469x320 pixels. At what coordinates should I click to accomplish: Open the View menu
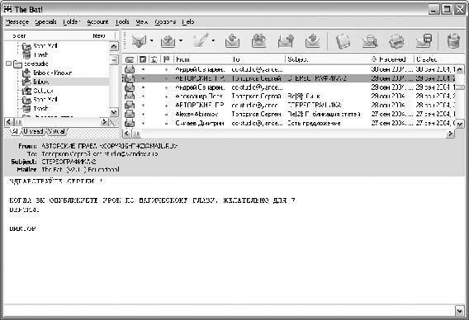click(x=142, y=21)
